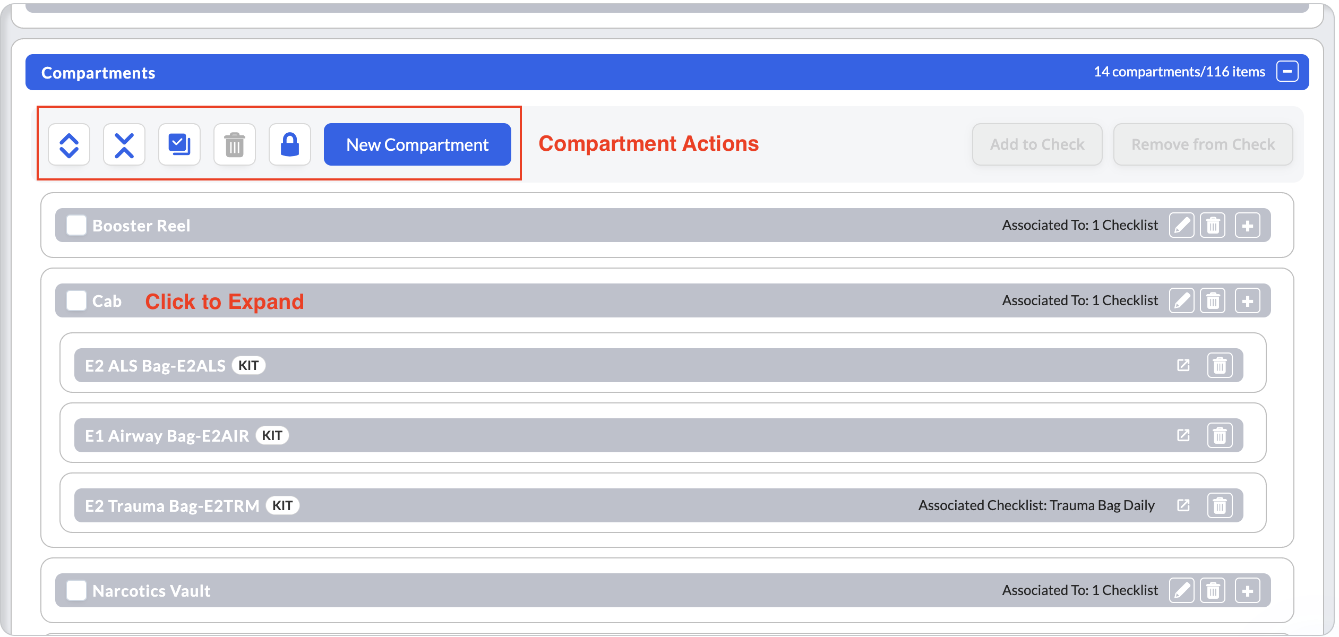Collapse the Compartments panel with minus button
This screenshot has width=1339, height=637.
pos(1287,71)
